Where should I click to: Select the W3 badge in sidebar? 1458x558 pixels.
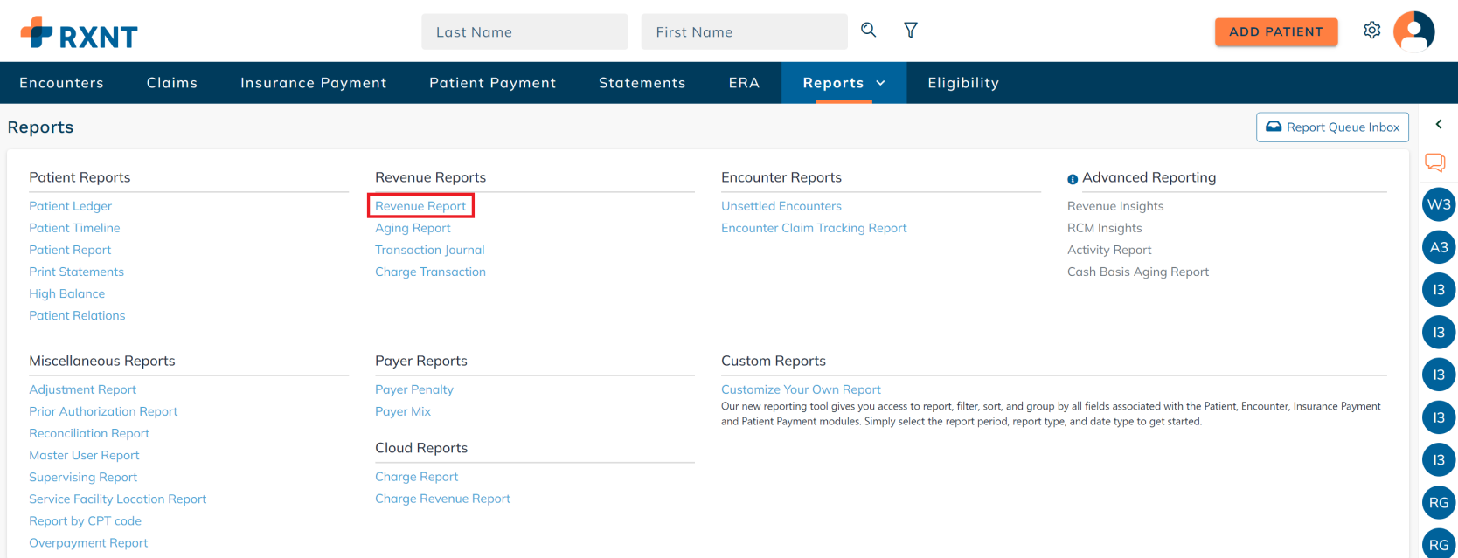1439,204
